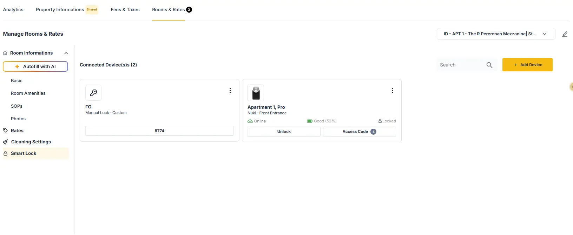This screenshot has width=573, height=235.
Task: Click the Locked padlock status icon
Action: (x=380, y=121)
